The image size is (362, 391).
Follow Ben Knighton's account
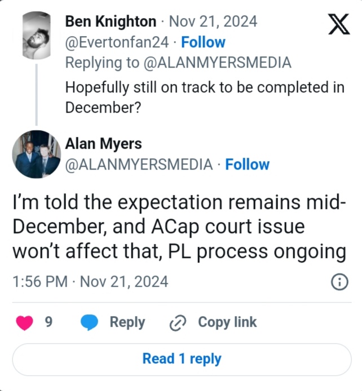(x=203, y=42)
